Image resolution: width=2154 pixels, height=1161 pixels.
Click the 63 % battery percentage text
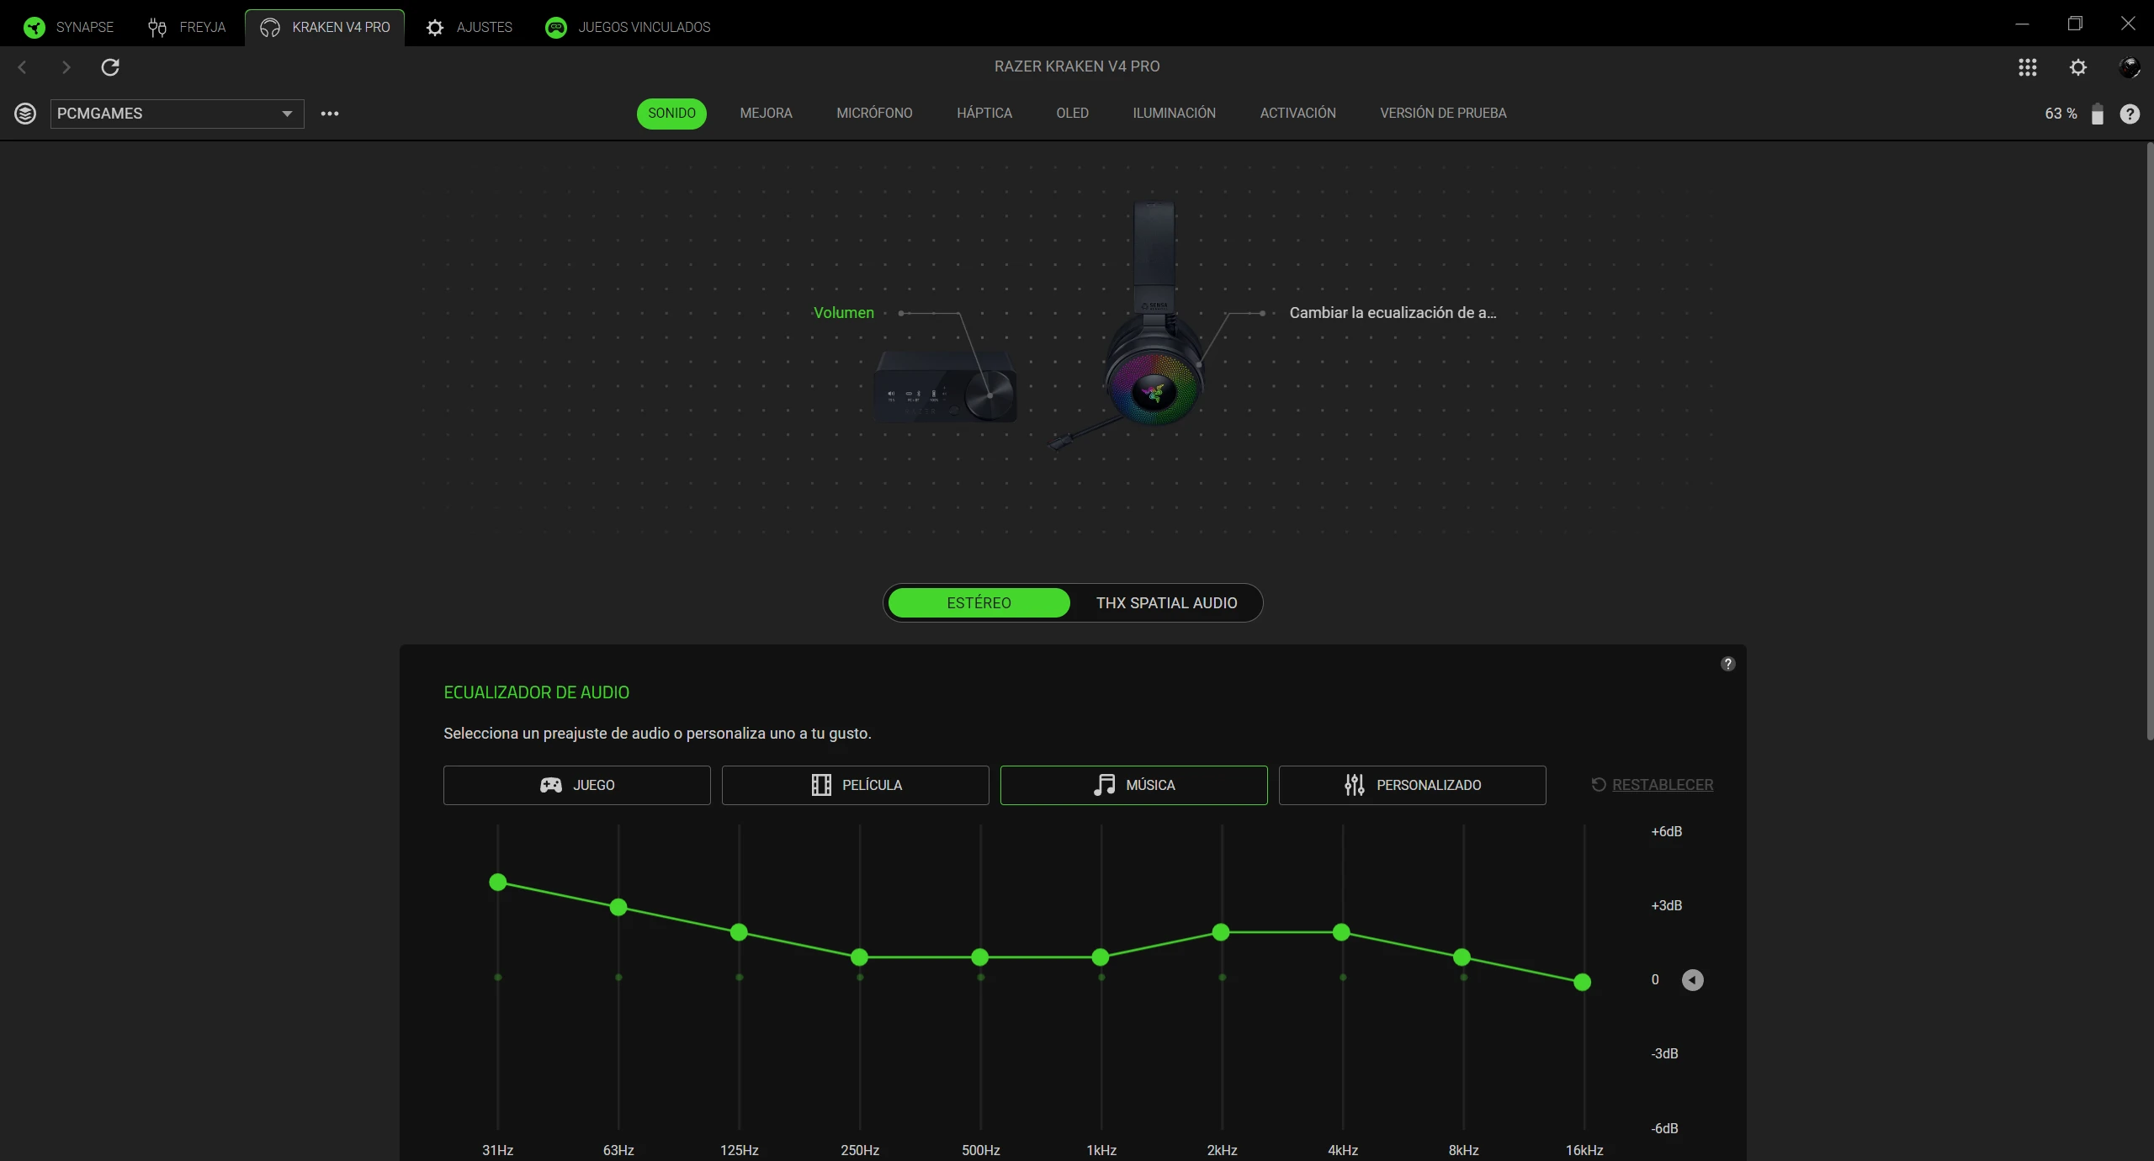pyautogui.click(x=2061, y=114)
